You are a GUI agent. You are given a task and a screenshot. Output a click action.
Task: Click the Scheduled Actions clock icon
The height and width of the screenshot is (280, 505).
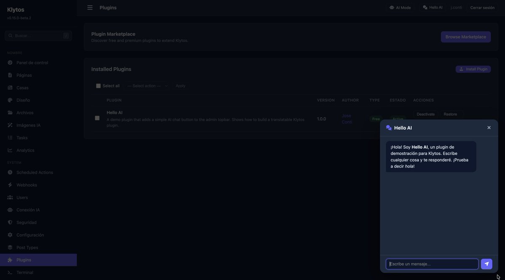[x=10, y=172]
